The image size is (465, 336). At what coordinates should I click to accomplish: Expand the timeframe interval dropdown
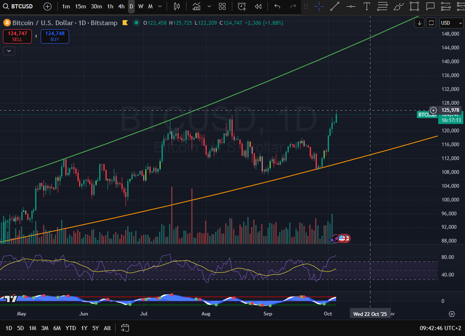pyautogui.click(x=160, y=6)
